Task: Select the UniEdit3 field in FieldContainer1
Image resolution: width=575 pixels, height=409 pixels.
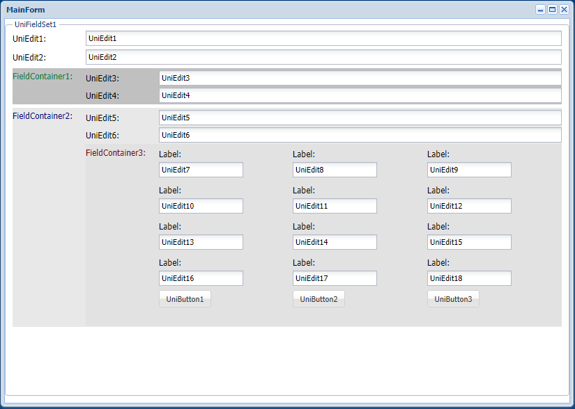Action: click(360, 78)
